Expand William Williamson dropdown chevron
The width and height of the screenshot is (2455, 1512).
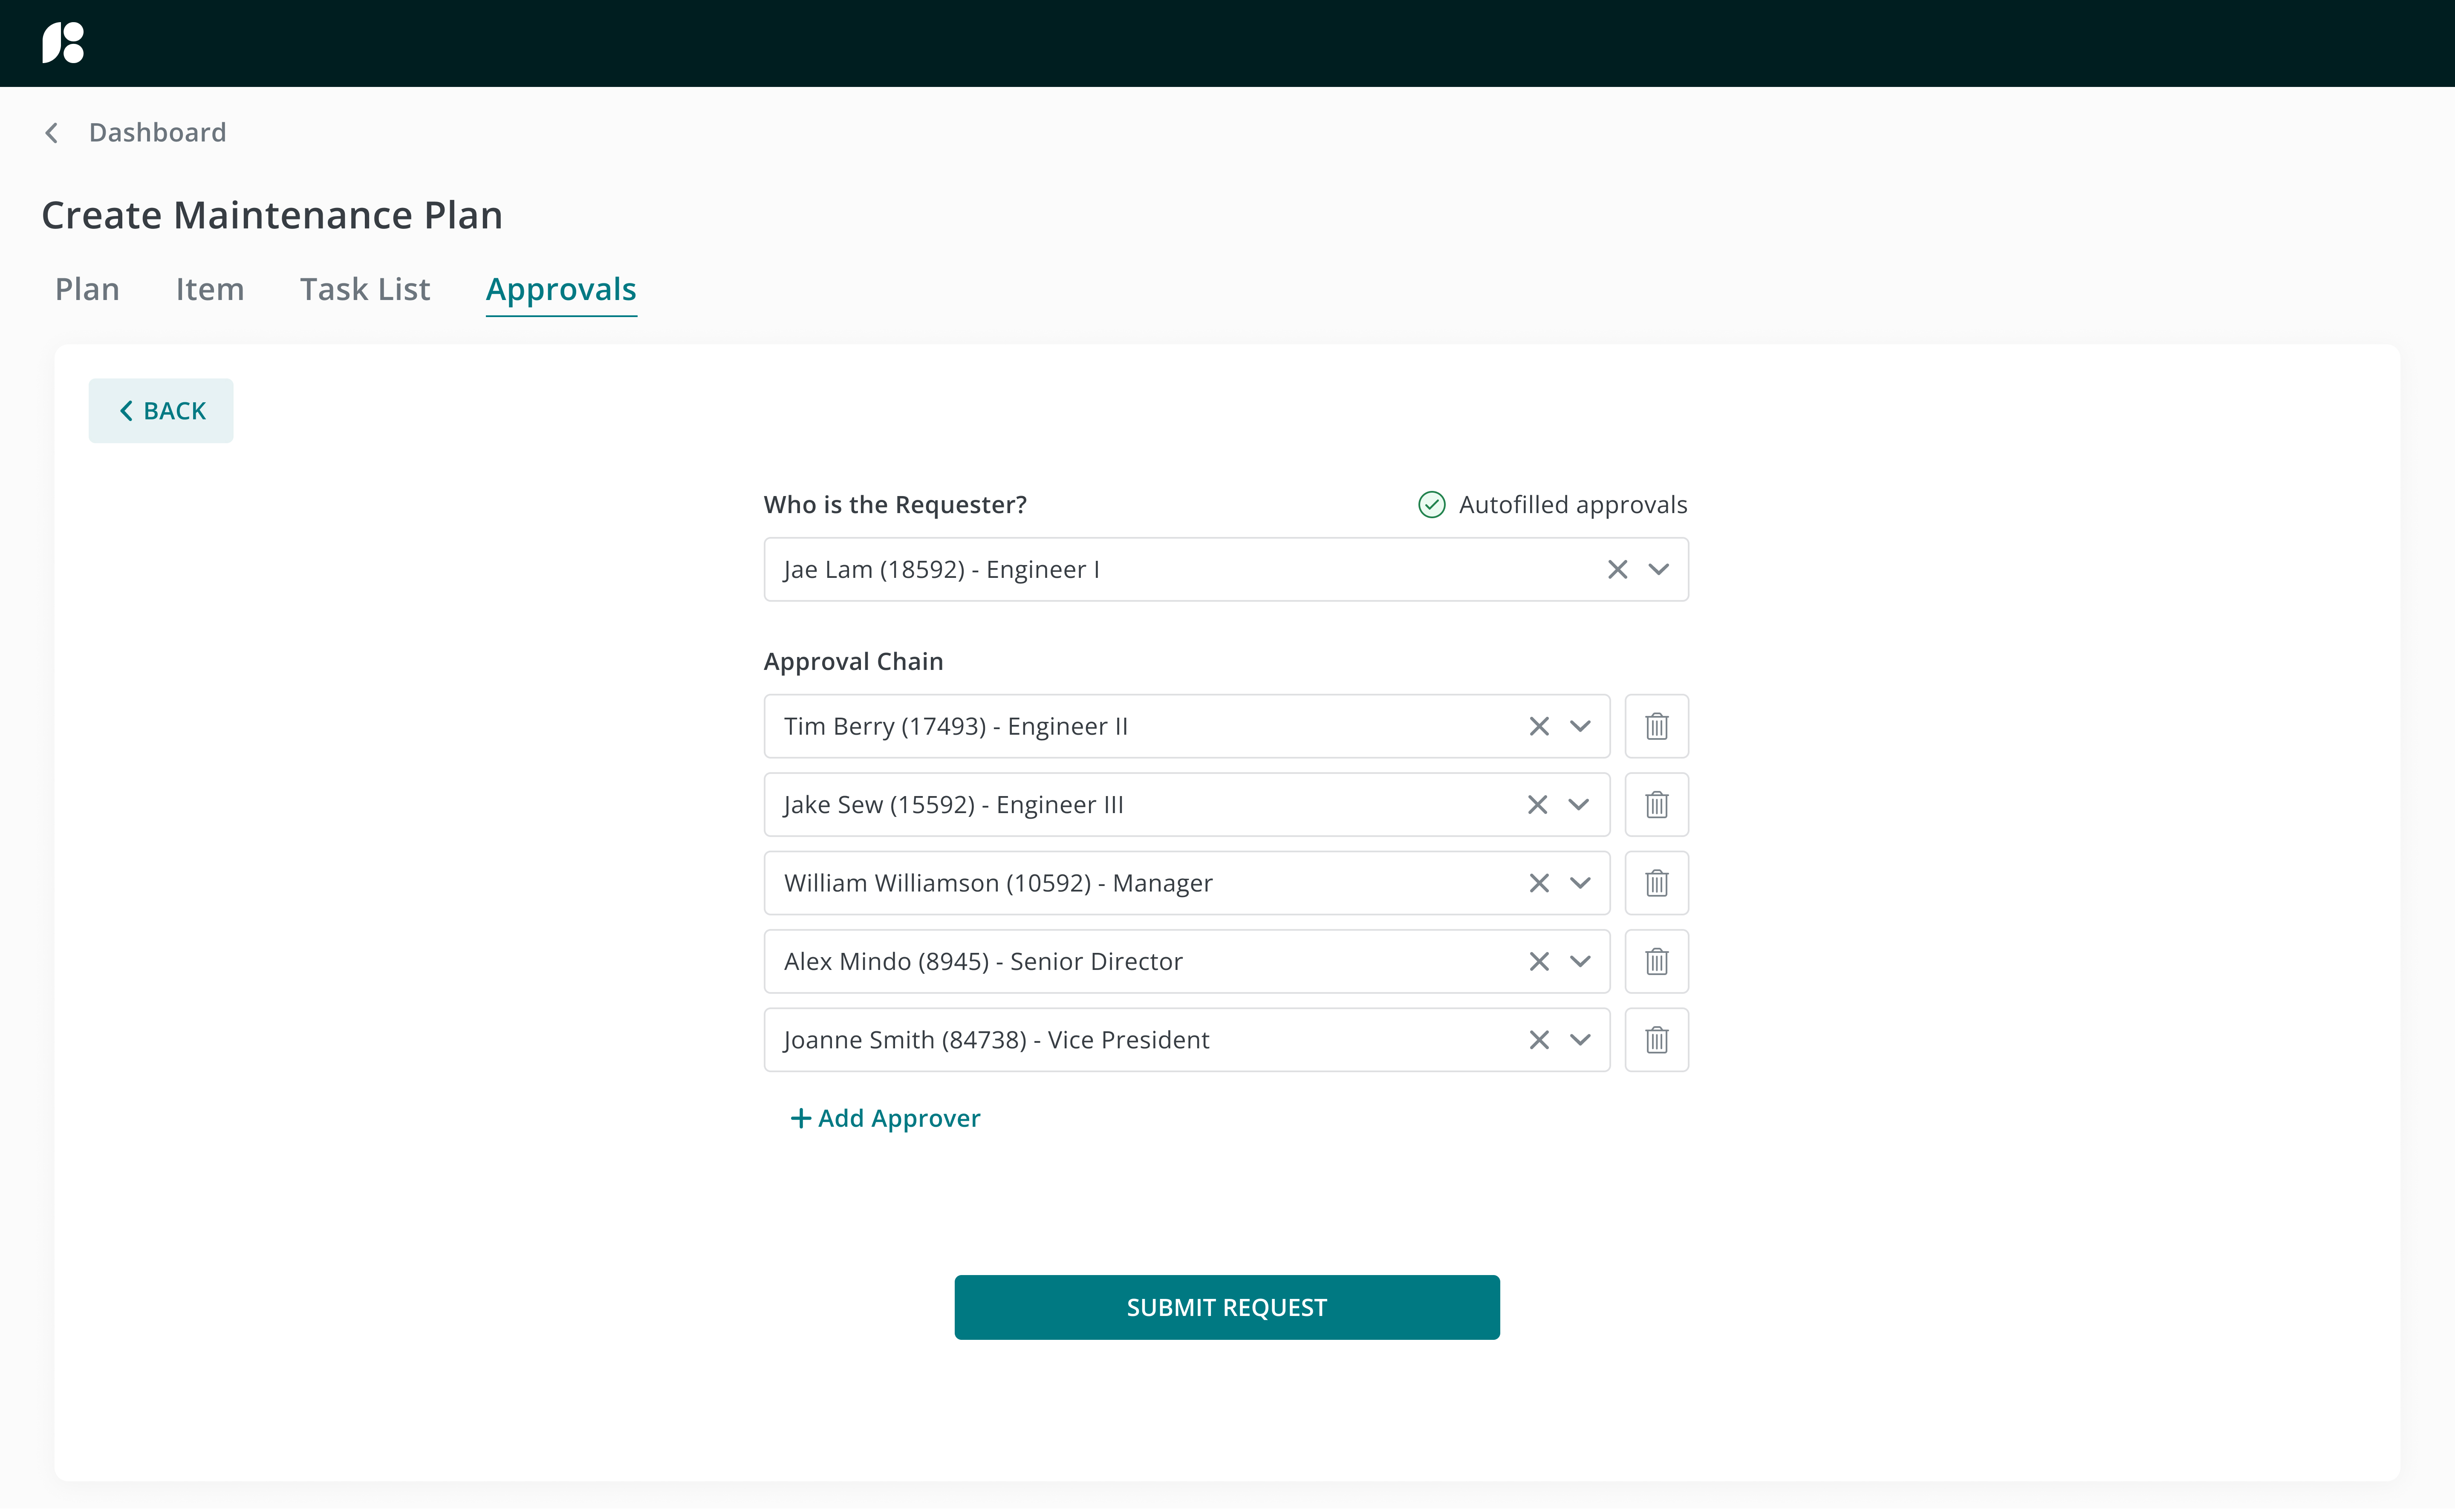1579,883
